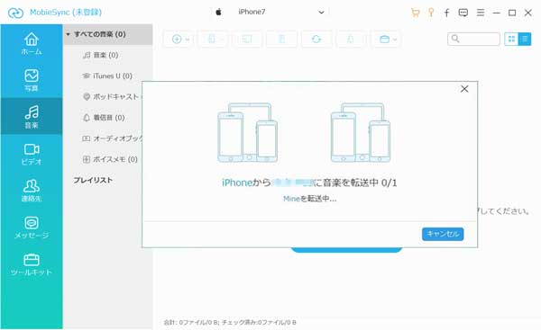Image resolution: width=541 pixels, height=330 pixels.
Task: Close the transfer dialog with X
Action: tap(464, 89)
